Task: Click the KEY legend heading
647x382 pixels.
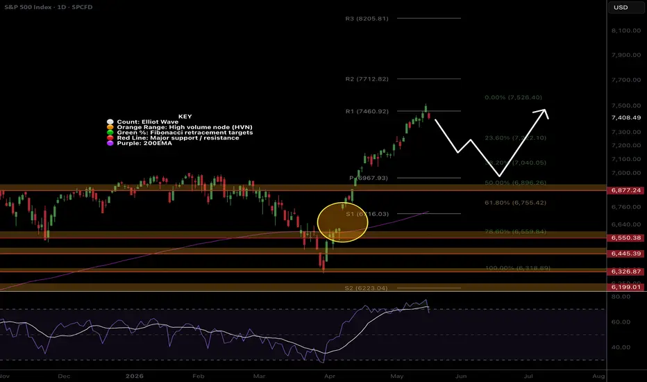Action: [x=185, y=117]
